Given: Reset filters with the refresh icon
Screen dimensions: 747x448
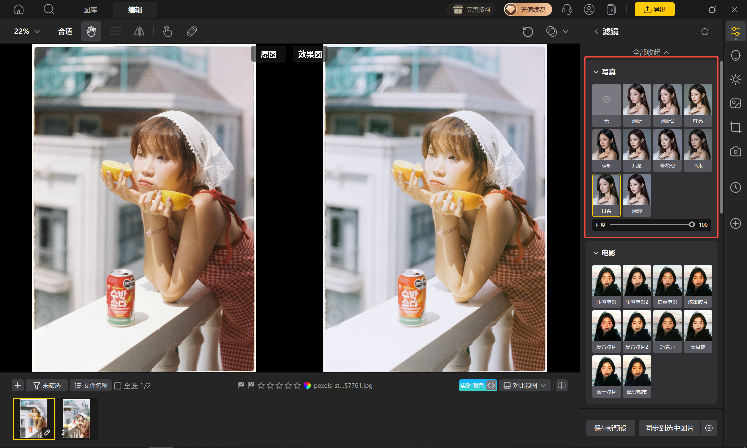Looking at the screenshot, I should 705,32.
